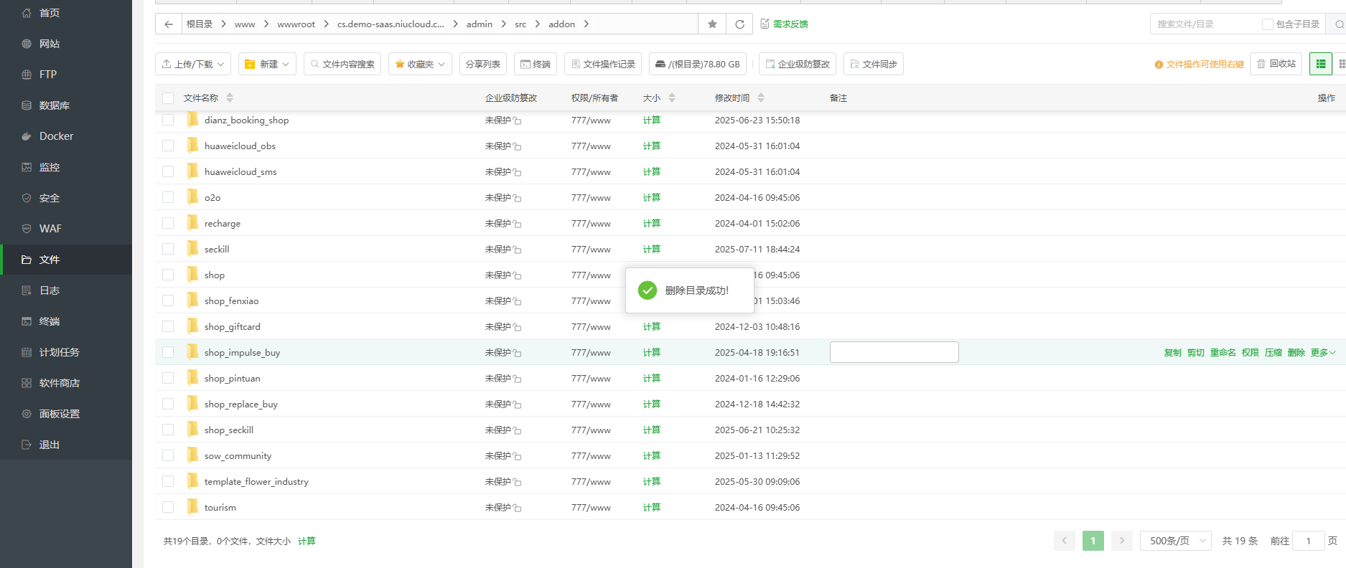
Task: Click the 监控 monitor icon in sidebar
Action: coord(27,167)
